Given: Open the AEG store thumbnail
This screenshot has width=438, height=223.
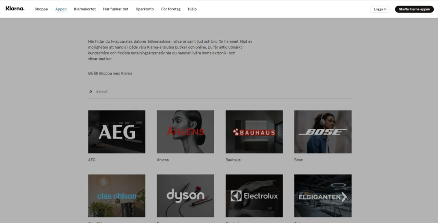Looking at the screenshot, I should click(x=117, y=132).
